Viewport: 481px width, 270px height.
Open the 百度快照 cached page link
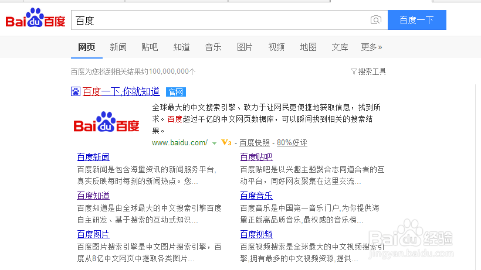click(255, 143)
